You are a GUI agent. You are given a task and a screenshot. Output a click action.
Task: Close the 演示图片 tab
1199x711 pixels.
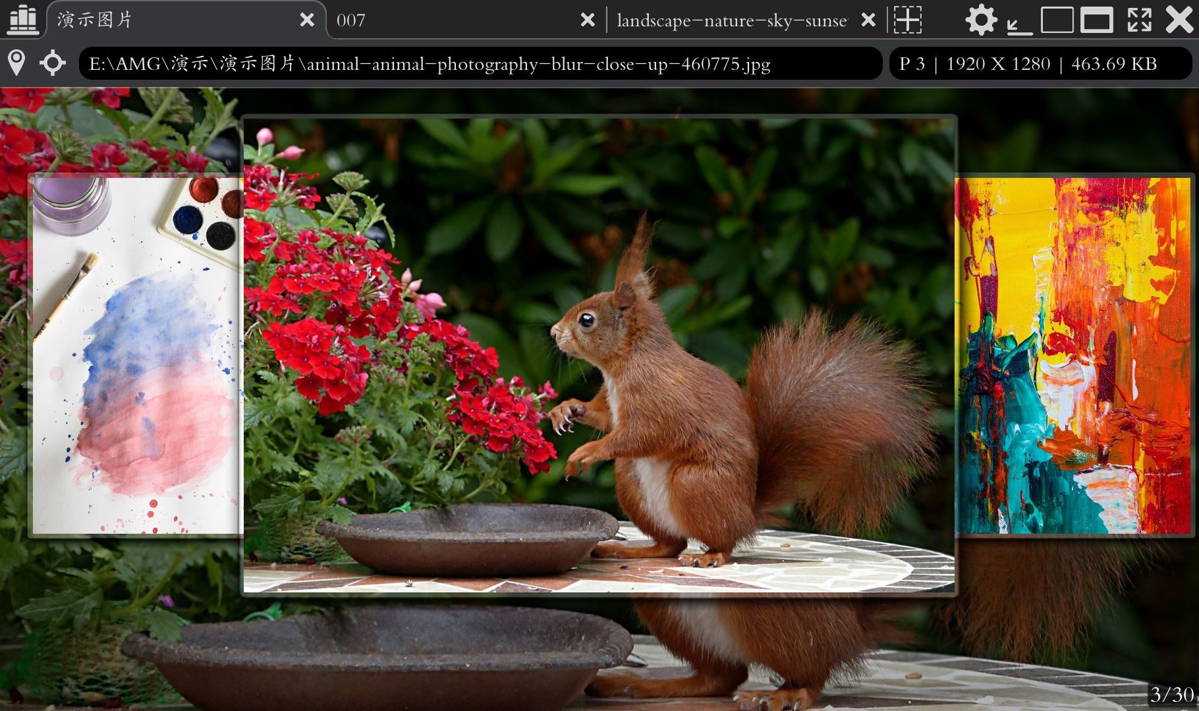[307, 20]
